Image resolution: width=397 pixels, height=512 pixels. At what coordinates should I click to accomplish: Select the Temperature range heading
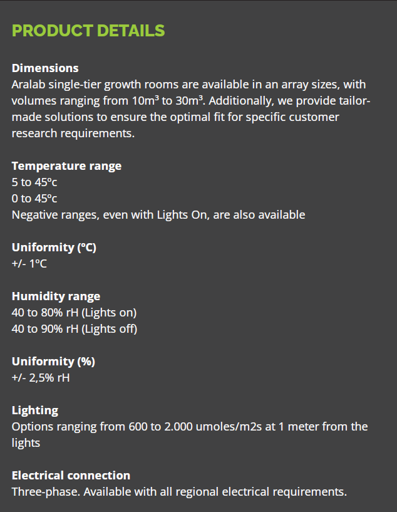point(66,166)
